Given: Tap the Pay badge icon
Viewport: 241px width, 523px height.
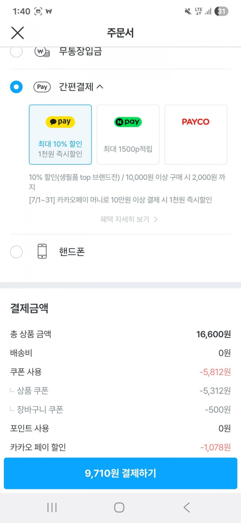Looking at the screenshot, I should [x=42, y=87].
